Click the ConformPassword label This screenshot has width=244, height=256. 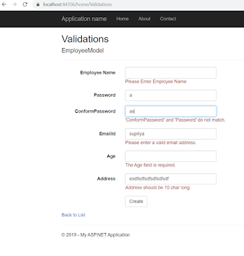pyautogui.click(x=95, y=111)
